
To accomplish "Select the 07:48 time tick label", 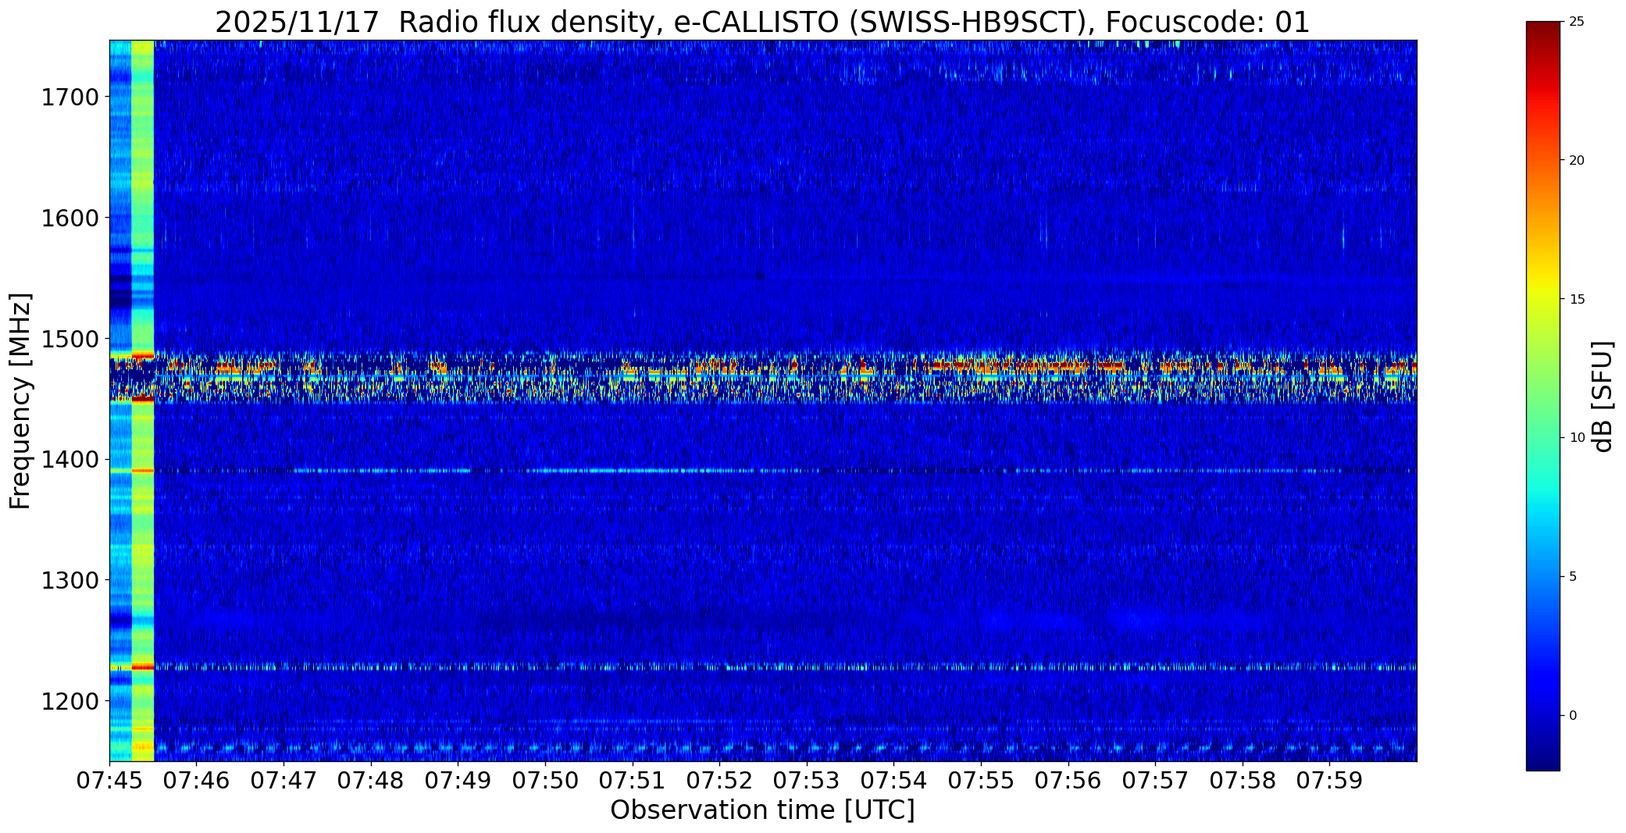I will (x=371, y=781).
